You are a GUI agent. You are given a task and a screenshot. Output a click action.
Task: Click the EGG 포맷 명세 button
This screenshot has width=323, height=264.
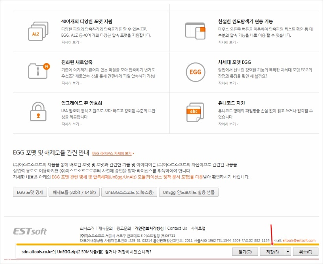tap(30, 192)
